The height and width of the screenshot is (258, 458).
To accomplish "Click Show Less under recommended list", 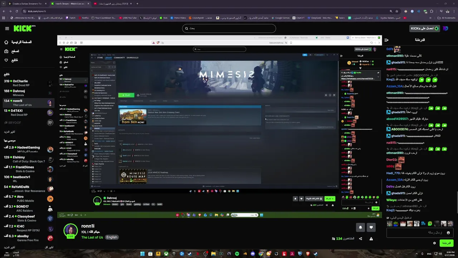I will 49,247.
